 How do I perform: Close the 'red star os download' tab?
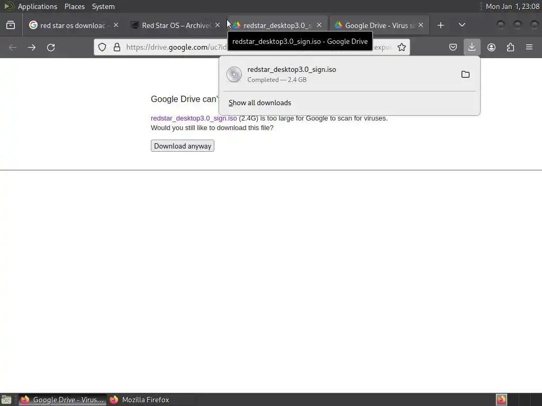(x=116, y=25)
